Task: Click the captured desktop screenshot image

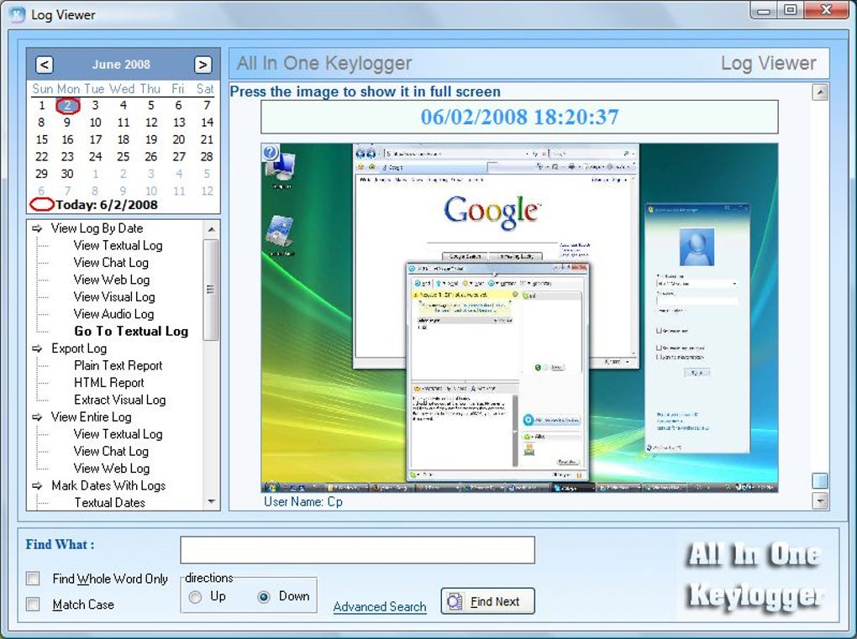Action: (x=519, y=318)
